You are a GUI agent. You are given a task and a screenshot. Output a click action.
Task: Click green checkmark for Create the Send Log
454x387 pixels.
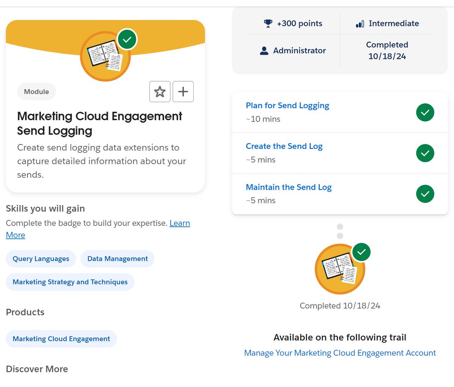(425, 153)
